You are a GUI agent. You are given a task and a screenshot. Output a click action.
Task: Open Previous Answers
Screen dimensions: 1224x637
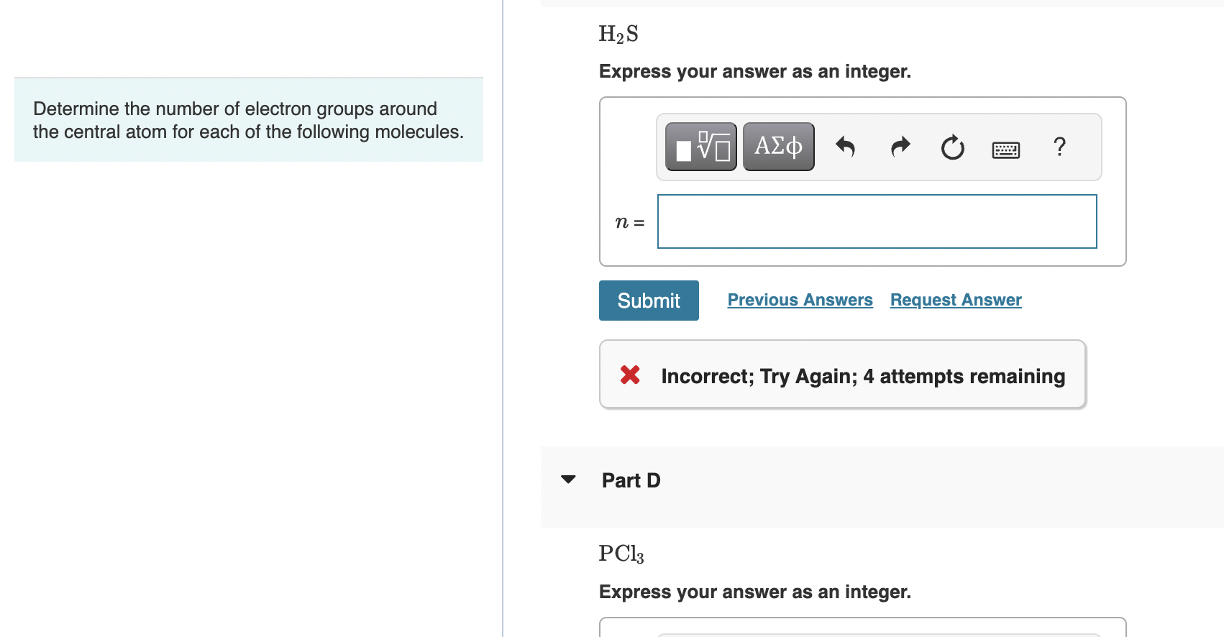pos(800,300)
